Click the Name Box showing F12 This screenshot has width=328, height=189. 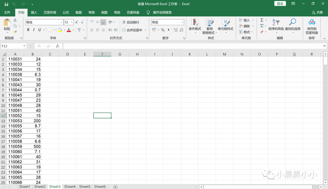[14, 46]
